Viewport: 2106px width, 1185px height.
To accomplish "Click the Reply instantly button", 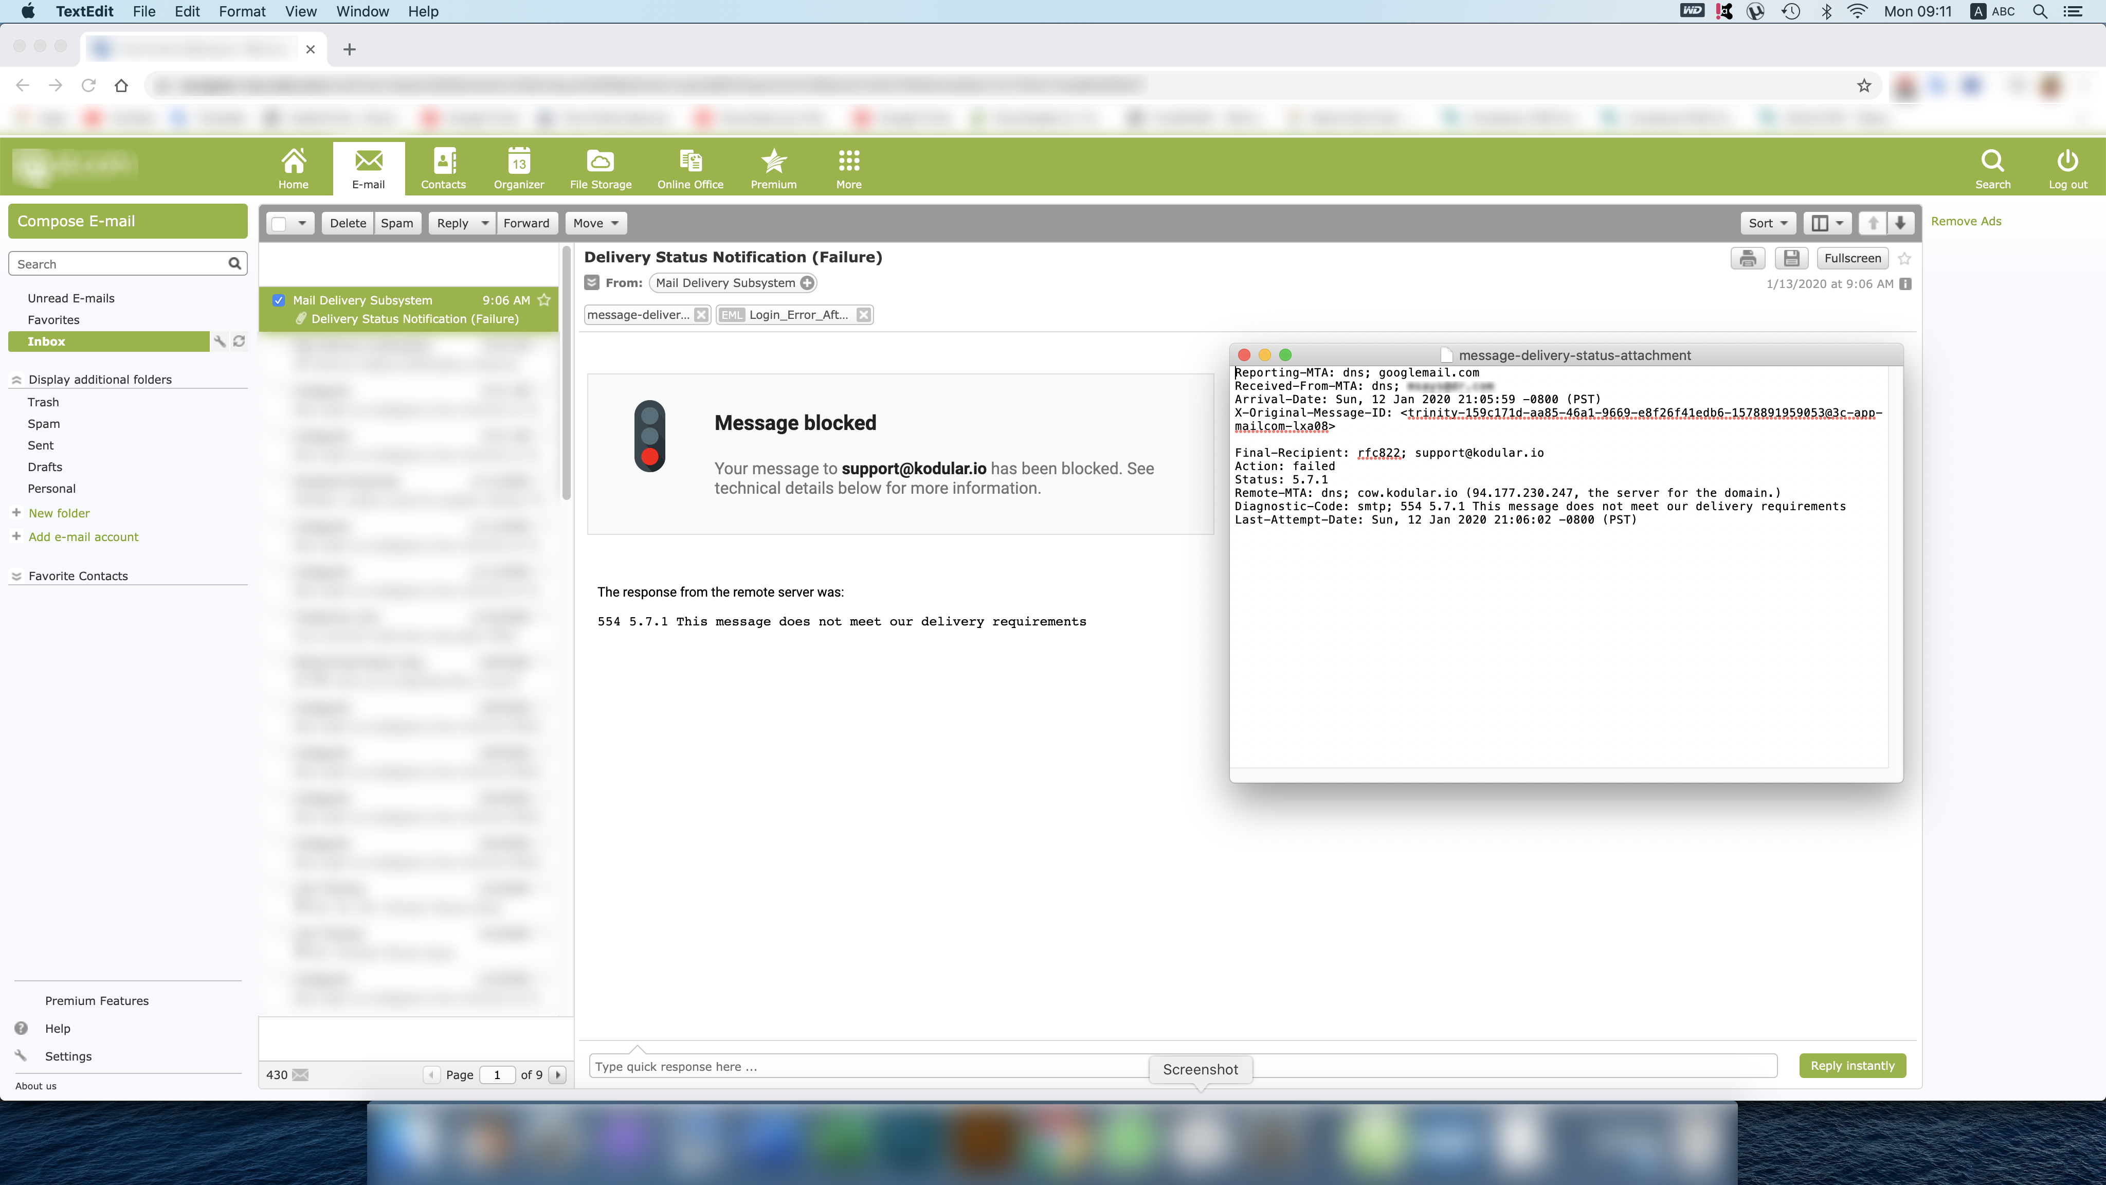I will point(1851,1066).
